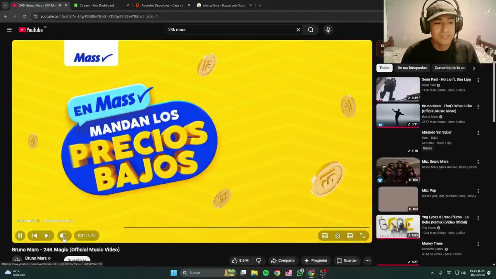
Task: Open Mirando Sin Saber title
Action: coord(437,132)
